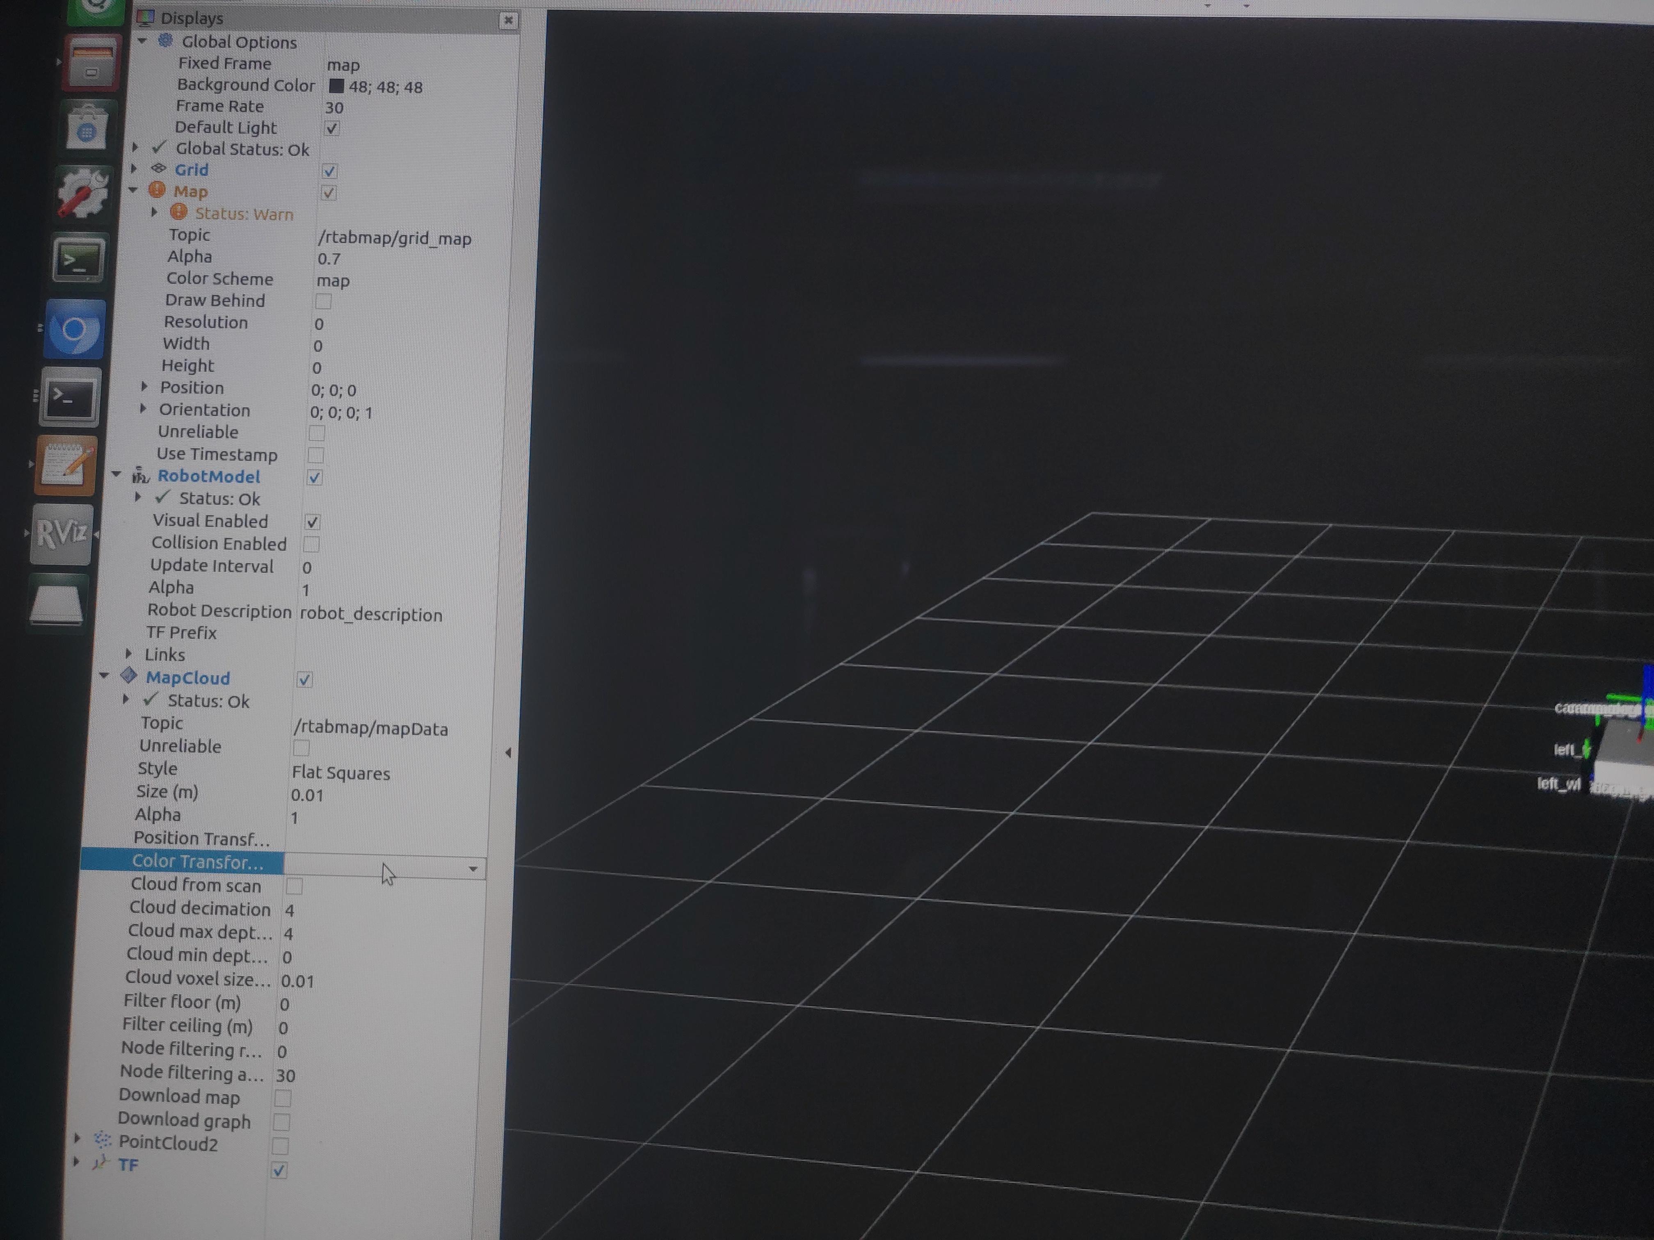This screenshot has height=1240, width=1654.
Task: Enable Collision Enabled checkbox
Action: coord(311,544)
